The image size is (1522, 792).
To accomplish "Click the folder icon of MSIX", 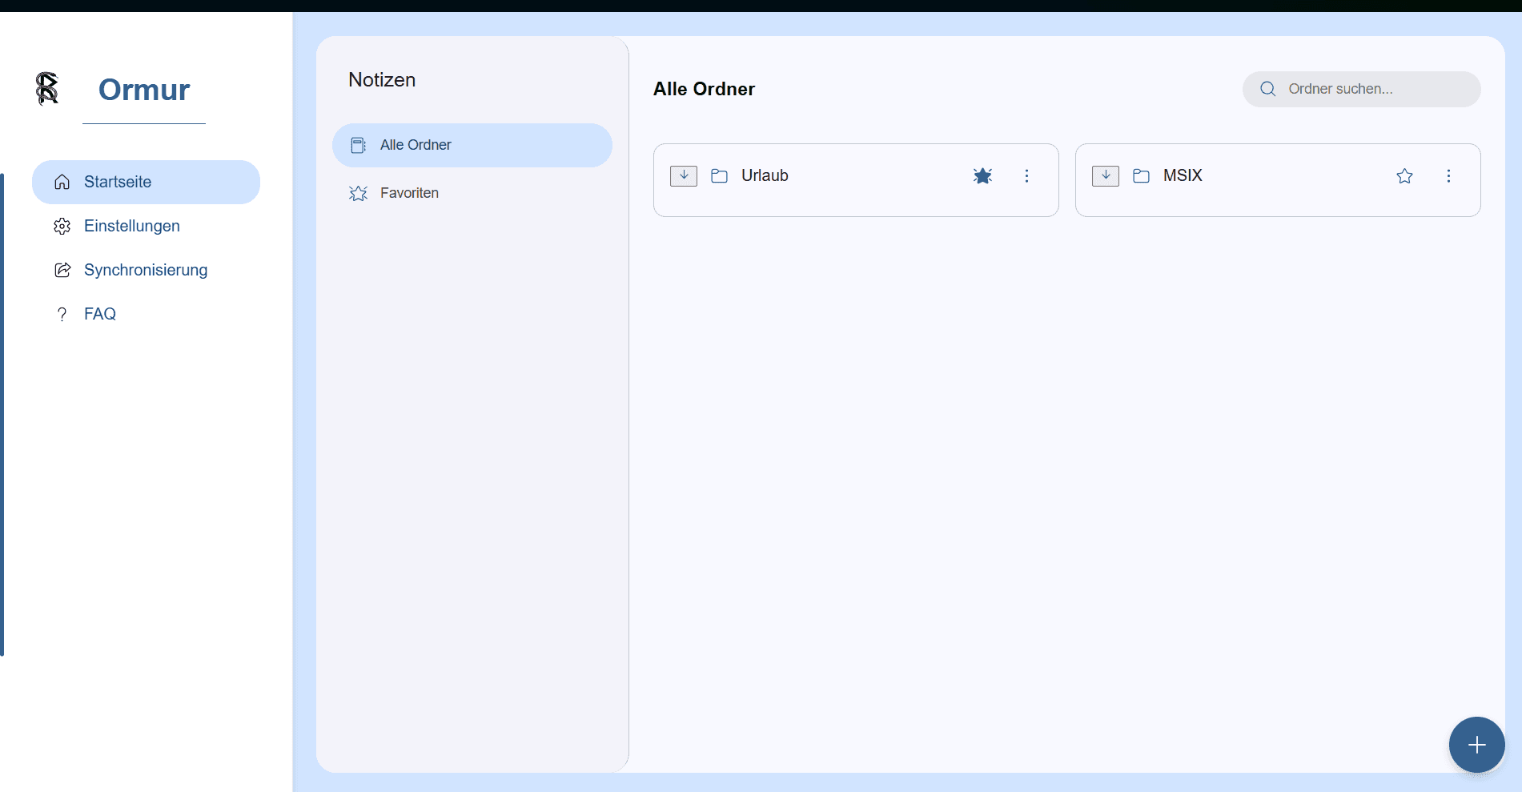I will 1142,175.
